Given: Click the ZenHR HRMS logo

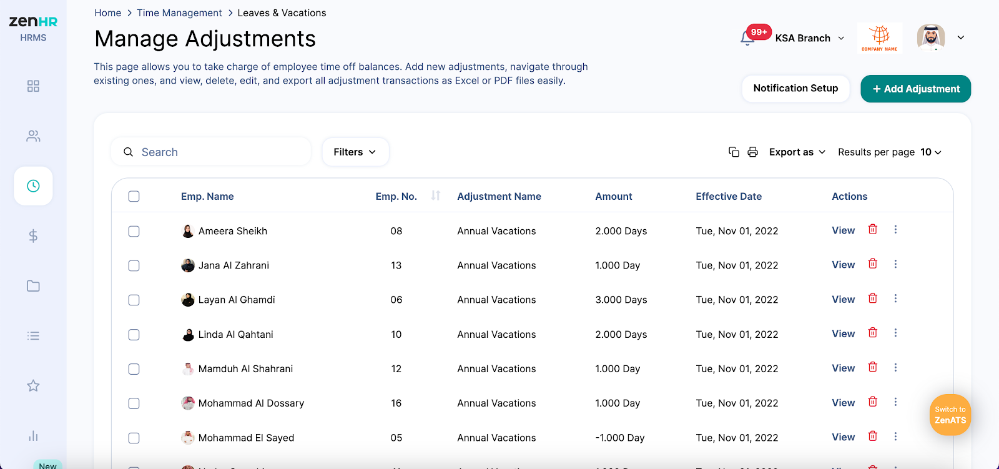Looking at the screenshot, I should pyautogui.click(x=33, y=28).
